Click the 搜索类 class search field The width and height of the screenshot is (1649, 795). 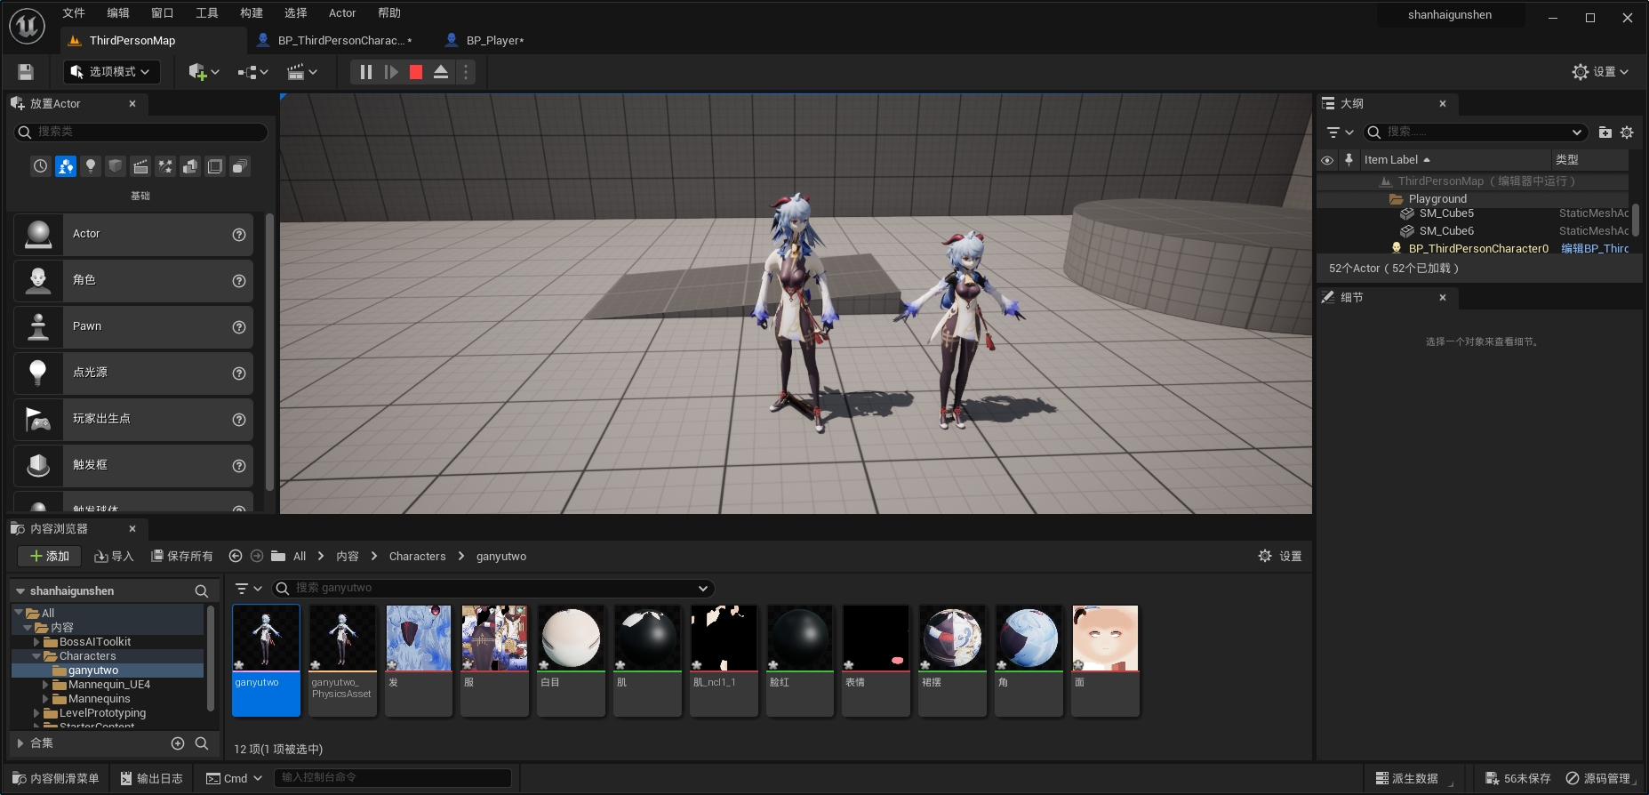pos(140,132)
